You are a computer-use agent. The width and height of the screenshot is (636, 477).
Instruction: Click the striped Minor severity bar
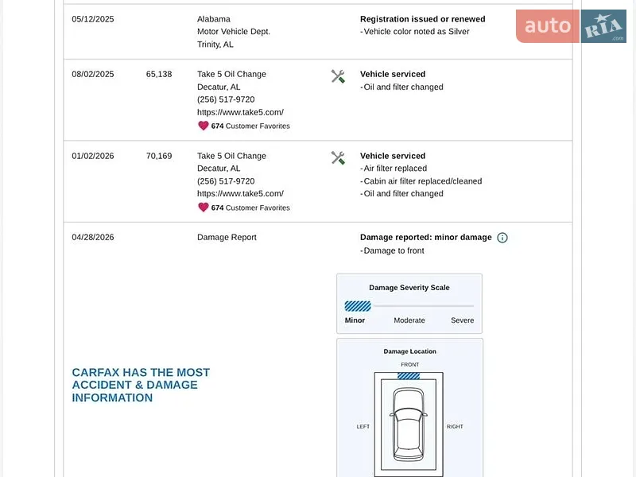click(357, 306)
